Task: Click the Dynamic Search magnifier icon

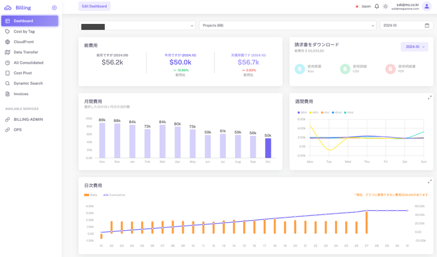Action: click(x=7, y=83)
